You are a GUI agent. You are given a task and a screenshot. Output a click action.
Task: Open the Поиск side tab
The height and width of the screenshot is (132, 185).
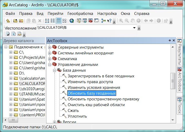pyautogui.click(x=180, y=105)
